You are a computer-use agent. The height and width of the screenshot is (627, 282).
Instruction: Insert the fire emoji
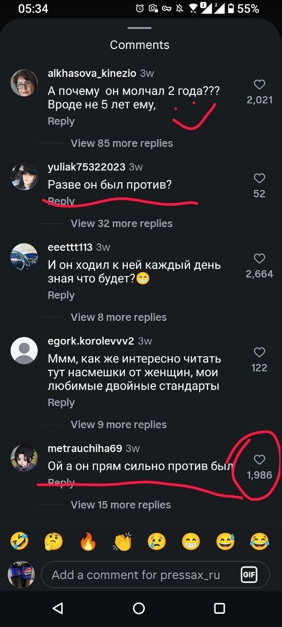88,541
